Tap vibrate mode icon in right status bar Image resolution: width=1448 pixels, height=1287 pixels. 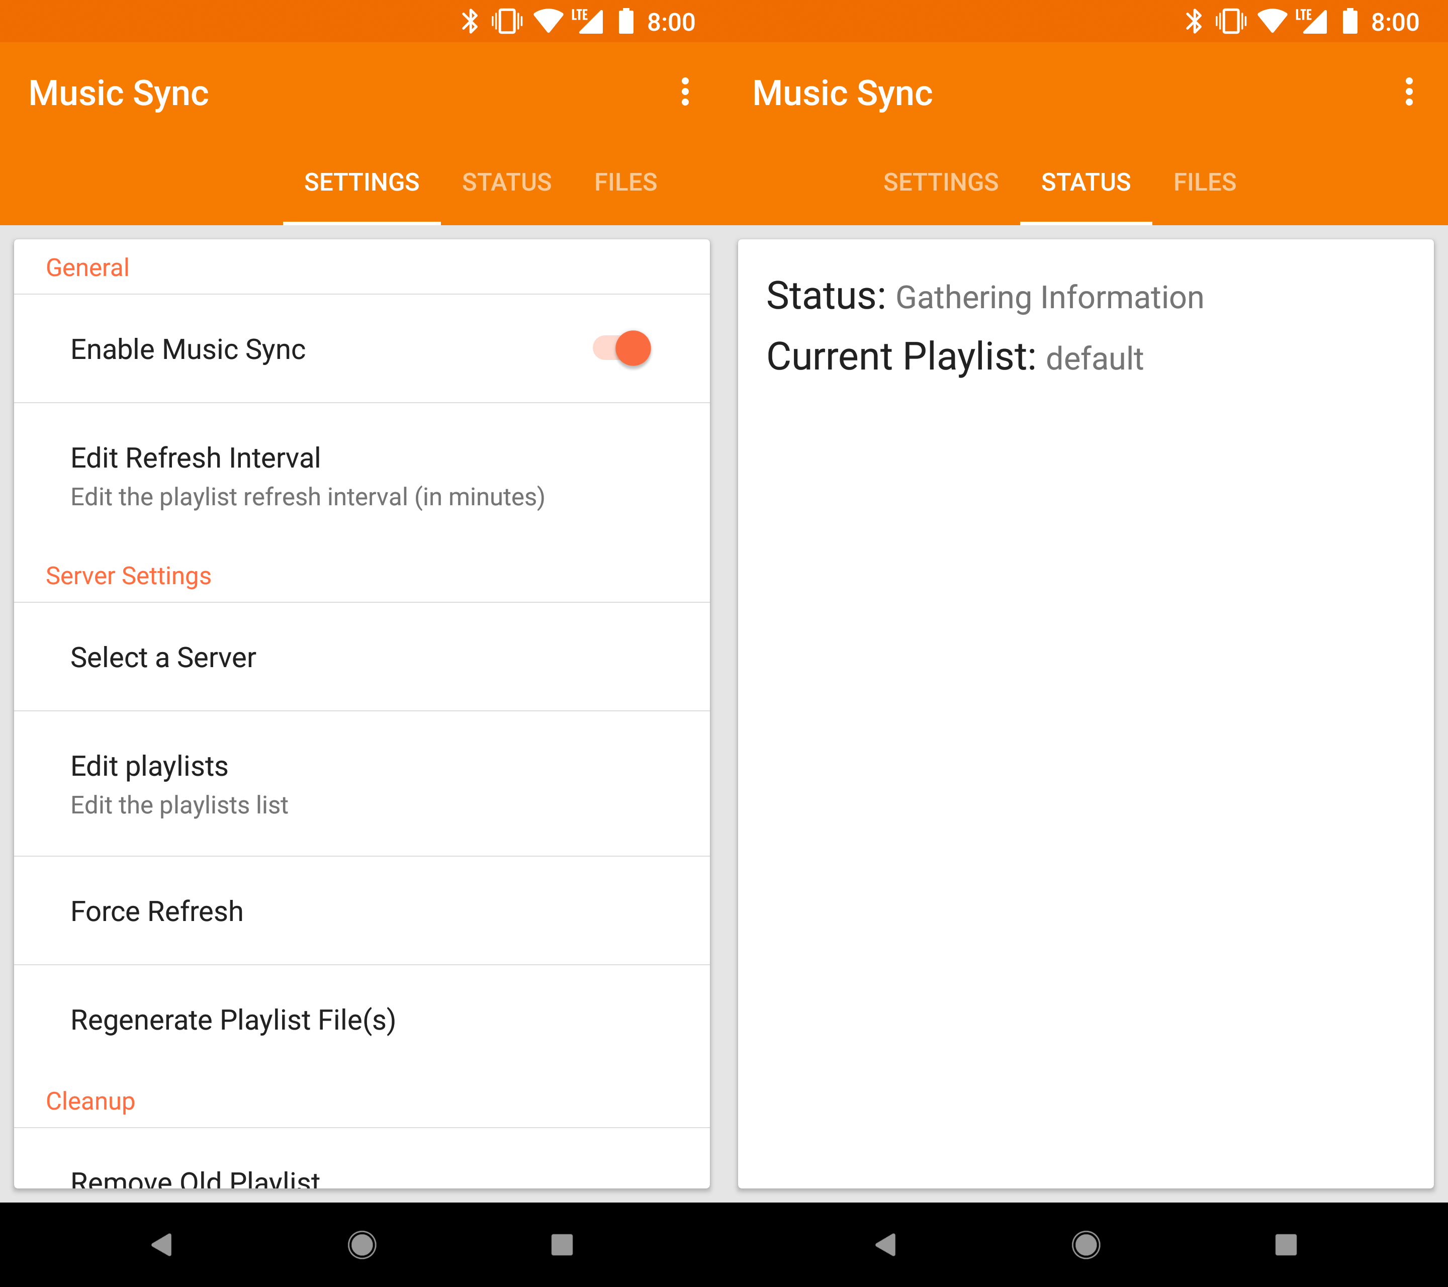pyautogui.click(x=1231, y=21)
